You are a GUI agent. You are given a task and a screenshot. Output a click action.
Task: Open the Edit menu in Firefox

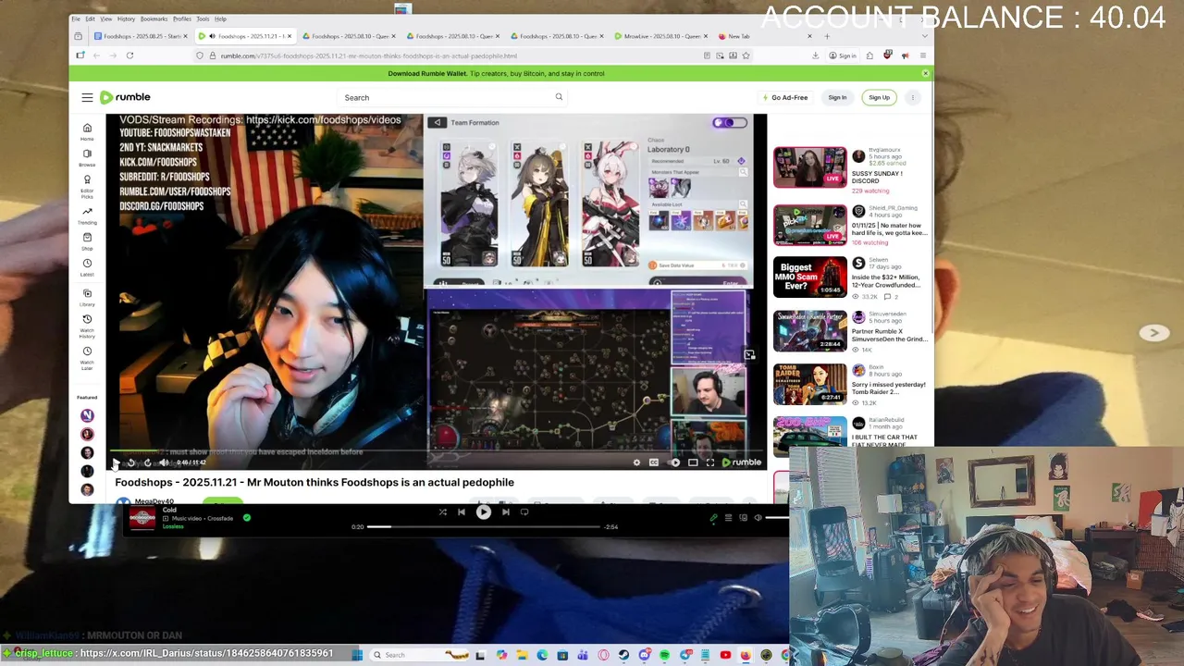click(x=90, y=18)
